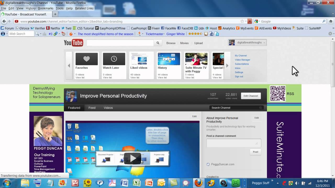Viewport: 335px width, 188px height.
Task: Open the Favorites playlist heart thumbnail
Action: coord(87,59)
